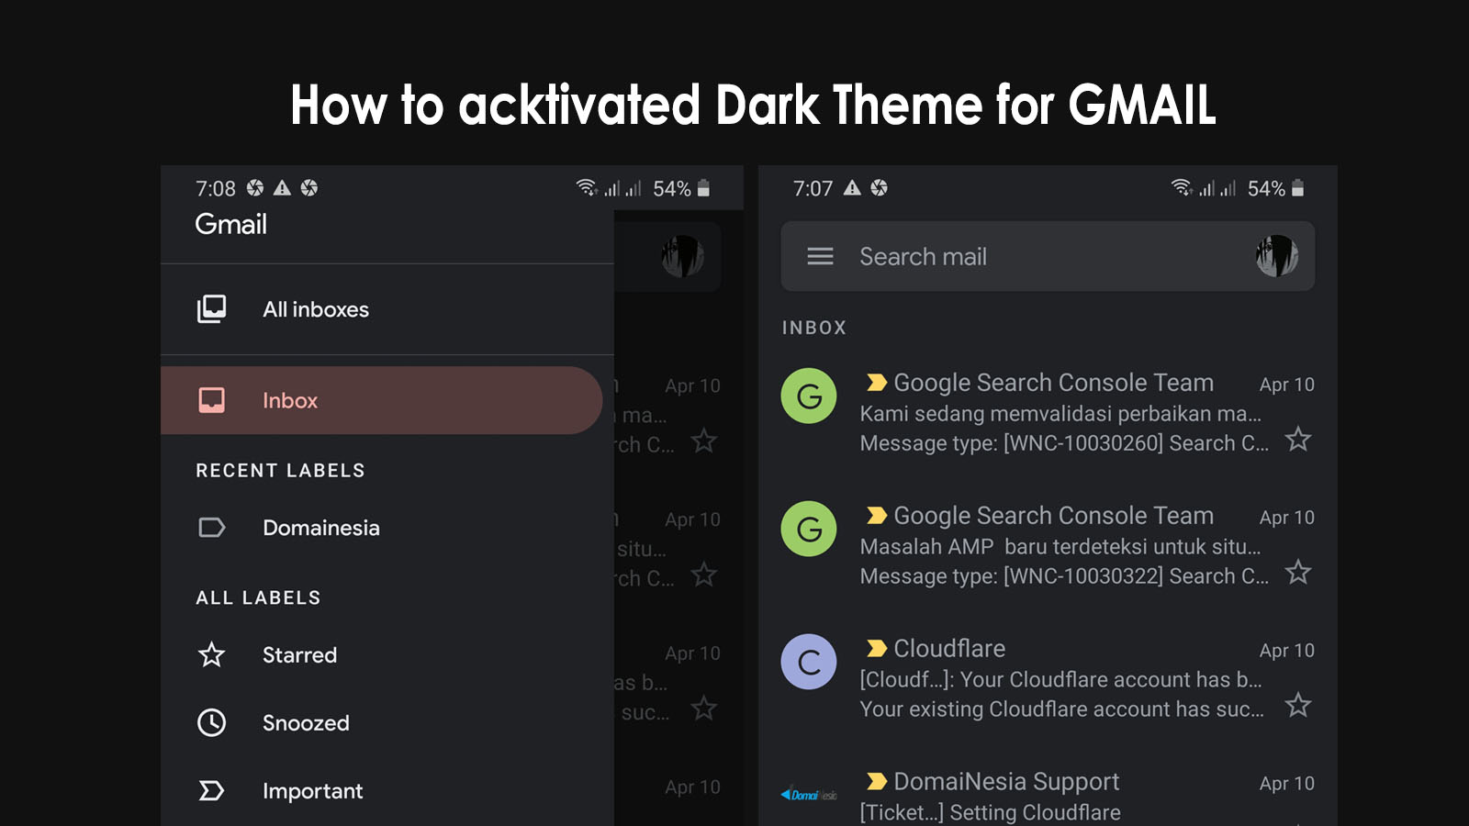The width and height of the screenshot is (1469, 826).
Task: Toggle star on second Search Console email
Action: [x=1299, y=573]
